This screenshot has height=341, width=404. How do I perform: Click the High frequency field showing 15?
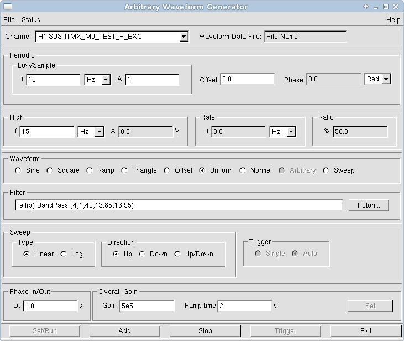46,132
